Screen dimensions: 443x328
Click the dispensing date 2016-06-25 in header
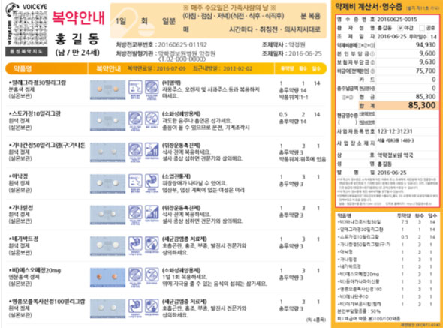click(305, 53)
